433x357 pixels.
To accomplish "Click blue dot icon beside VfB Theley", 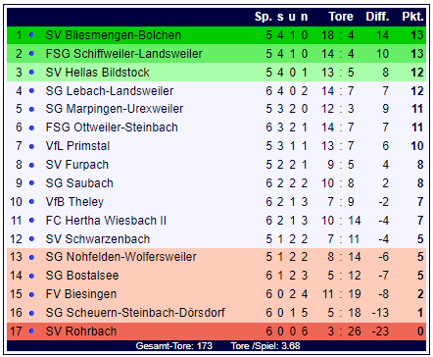I will coord(31,202).
